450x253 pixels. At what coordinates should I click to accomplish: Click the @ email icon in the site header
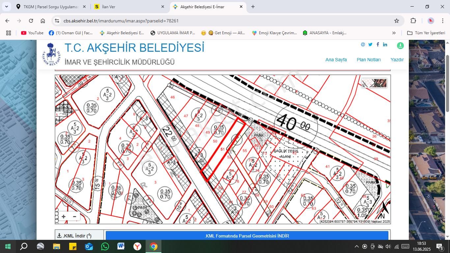pyautogui.click(x=363, y=44)
